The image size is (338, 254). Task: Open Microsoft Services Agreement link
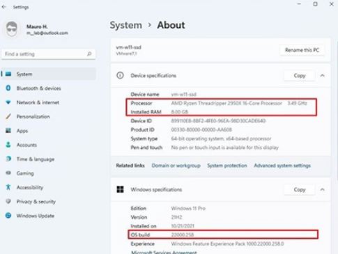164,252
